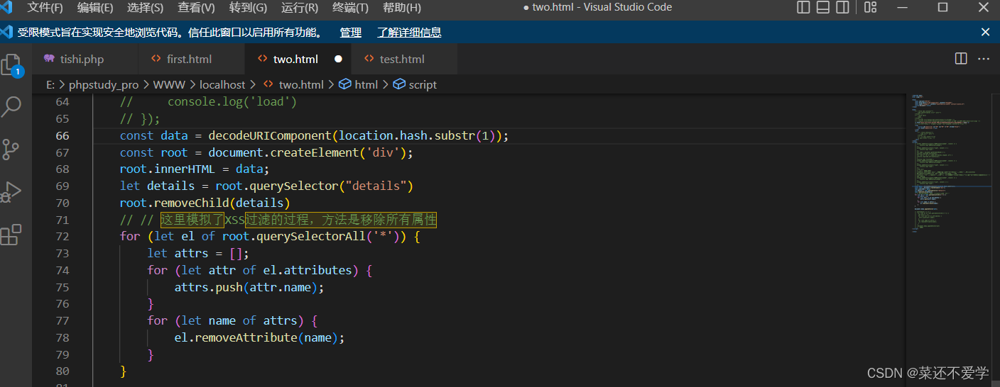Open the 帮助(H) menu

(x=402, y=8)
